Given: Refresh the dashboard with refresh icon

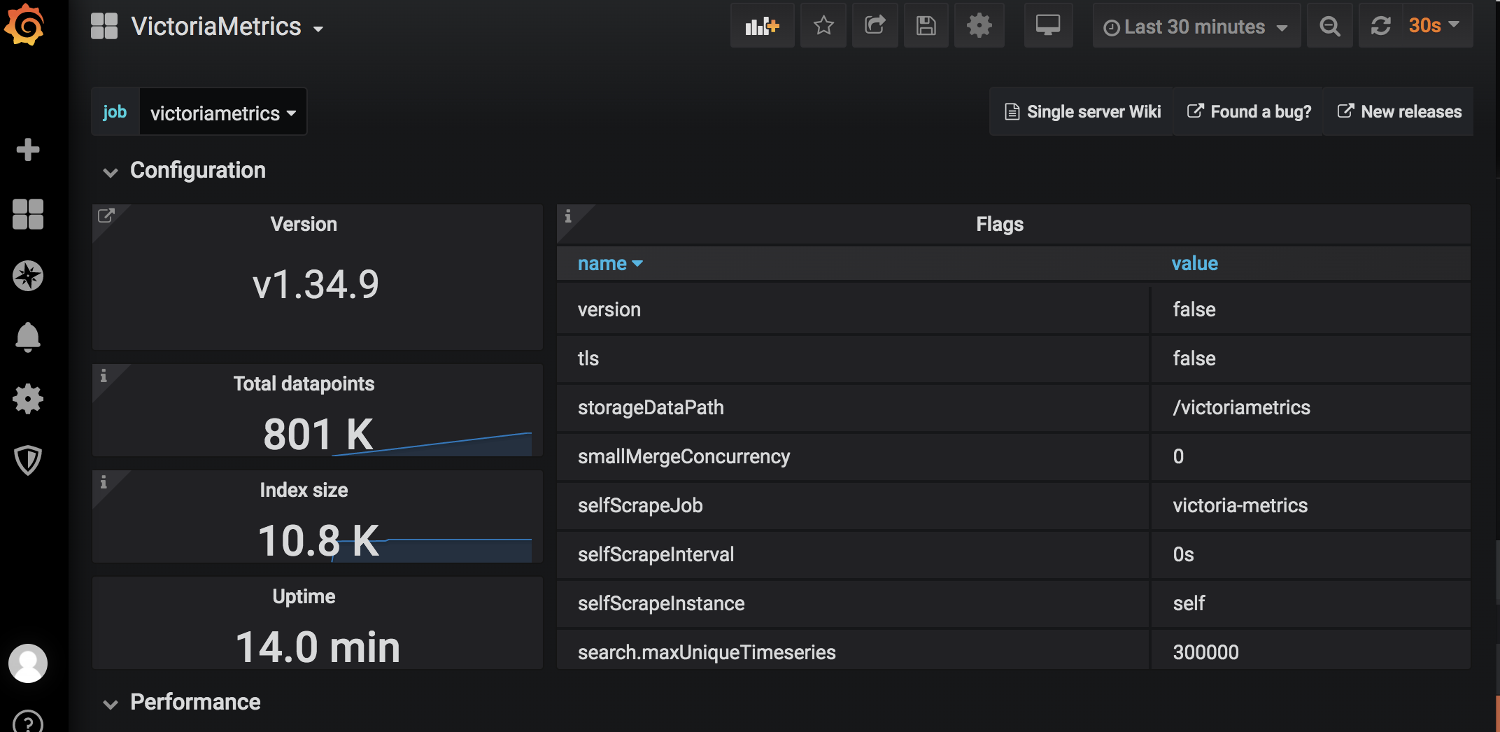Looking at the screenshot, I should pyautogui.click(x=1380, y=26).
